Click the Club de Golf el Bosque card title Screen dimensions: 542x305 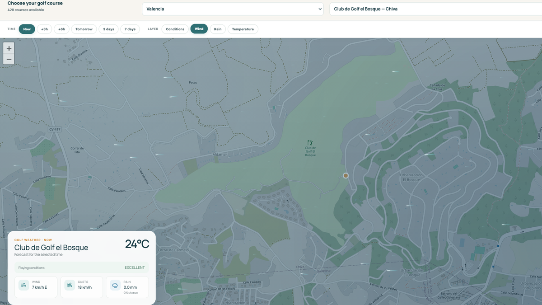(51, 248)
